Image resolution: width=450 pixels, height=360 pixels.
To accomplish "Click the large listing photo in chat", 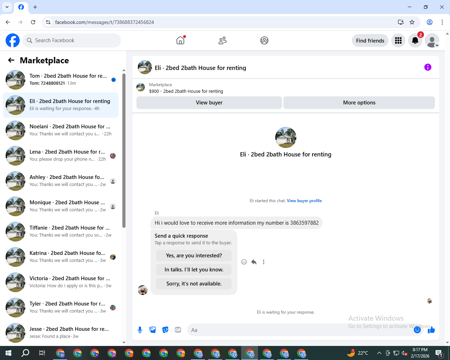I will pos(286,137).
